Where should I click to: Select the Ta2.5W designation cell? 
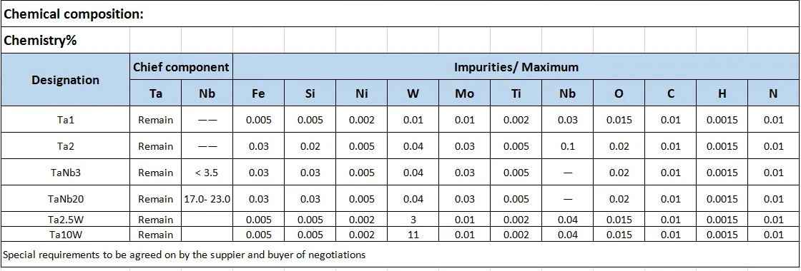coord(65,220)
